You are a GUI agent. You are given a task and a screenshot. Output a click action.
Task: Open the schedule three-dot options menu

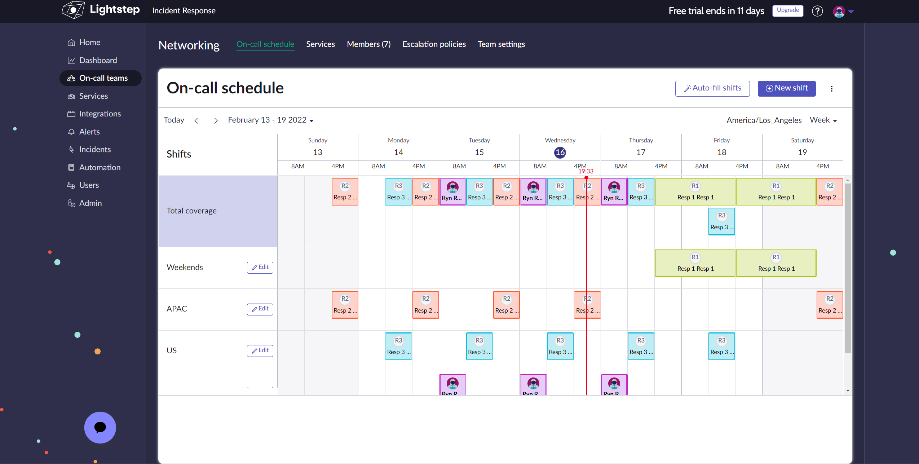click(x=831, y=89)
